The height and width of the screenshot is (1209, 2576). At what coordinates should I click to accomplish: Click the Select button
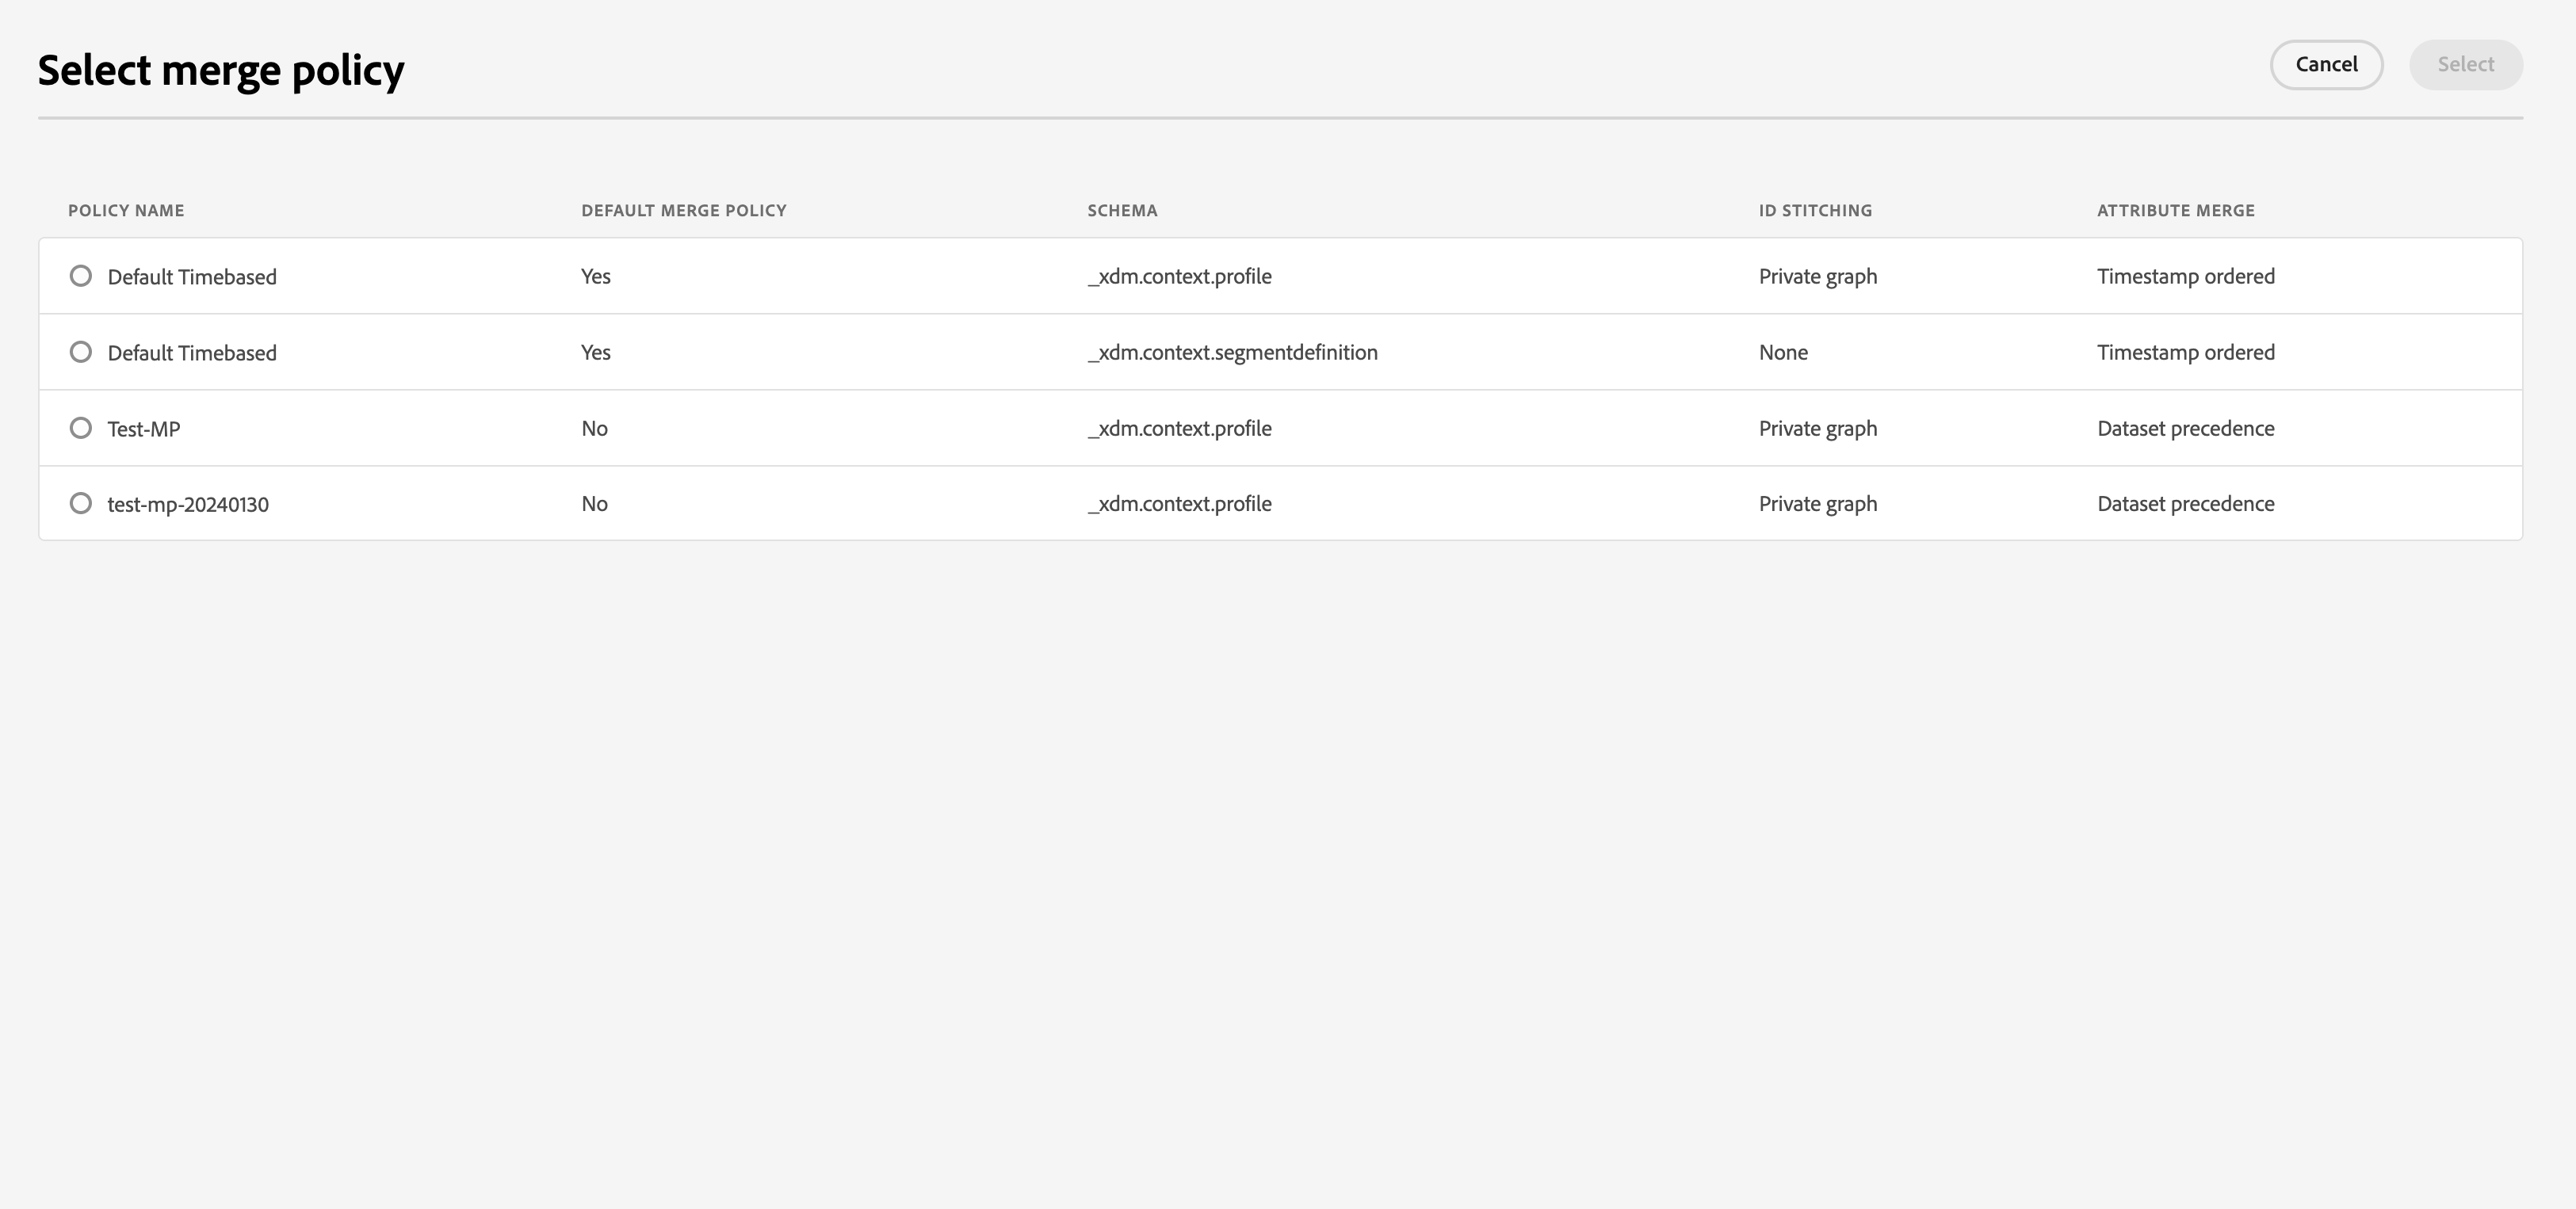click(2465, 65)
